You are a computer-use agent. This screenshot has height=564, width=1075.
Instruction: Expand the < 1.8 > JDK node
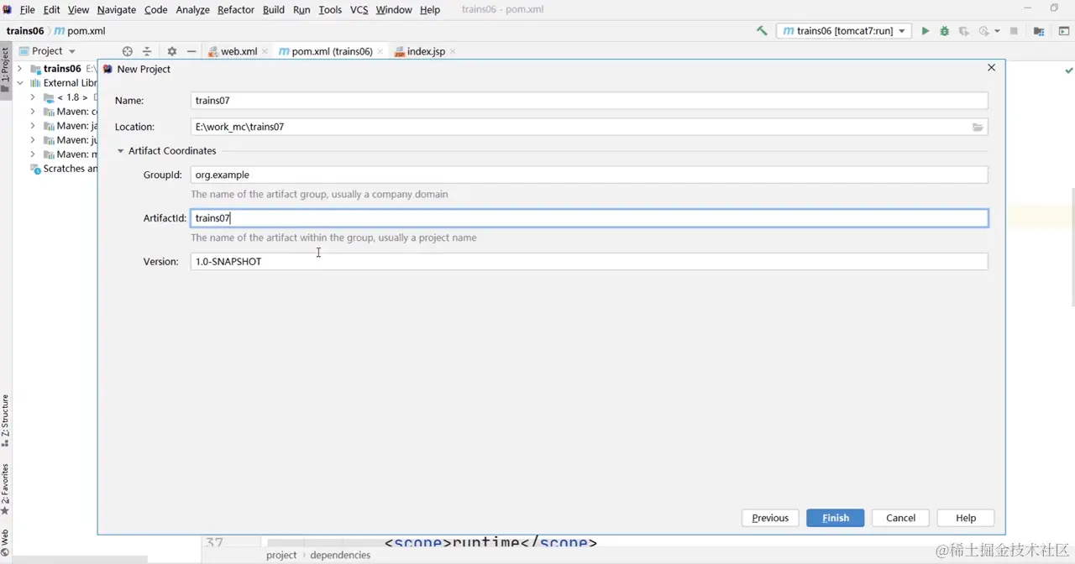pyautogui.click(x=33, y=97)
